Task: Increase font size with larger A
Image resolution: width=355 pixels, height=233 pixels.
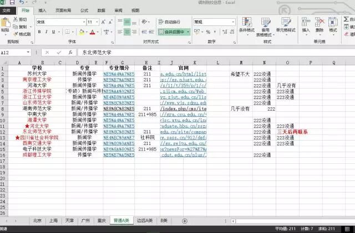Action: [103, 22]
